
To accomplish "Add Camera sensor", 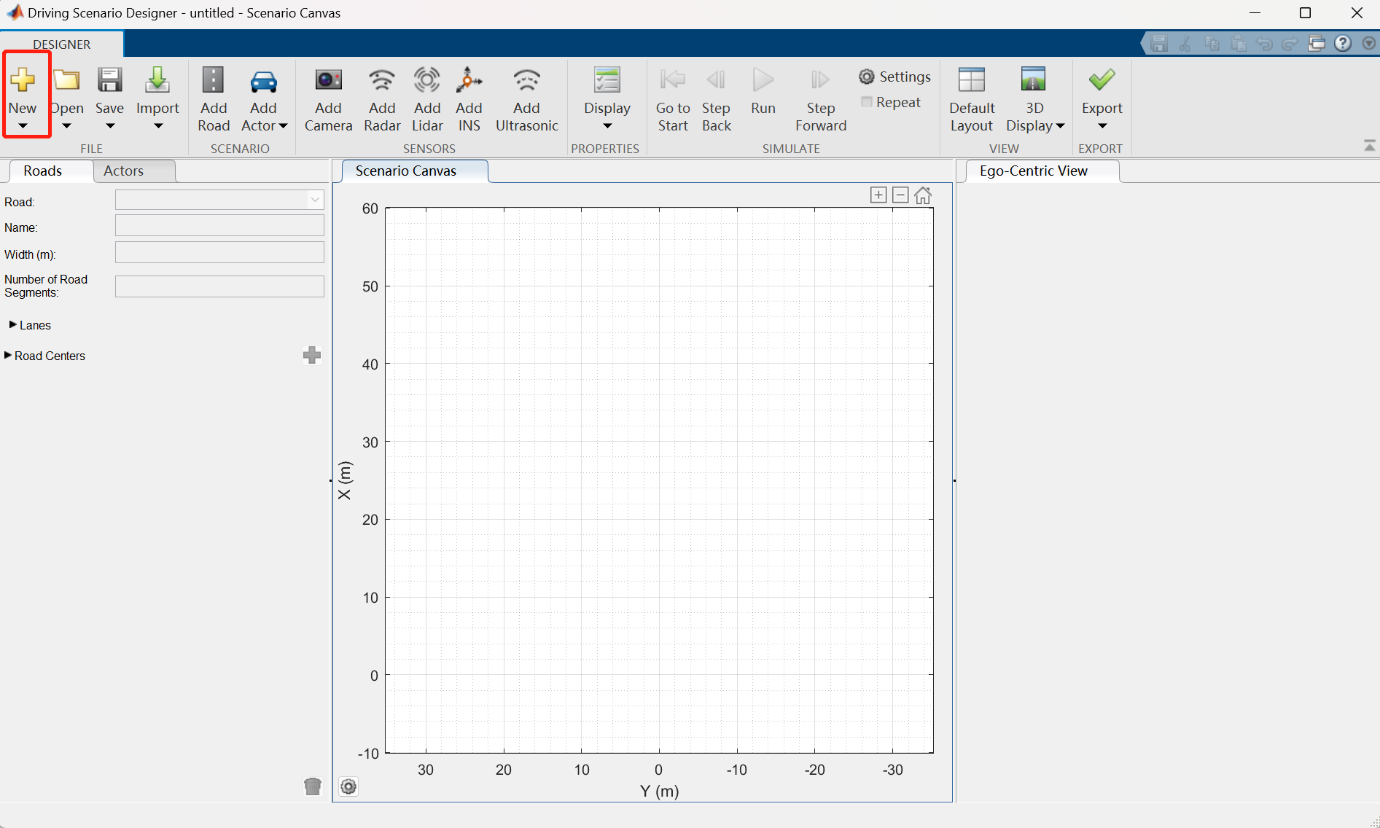I will click(328, 99).
